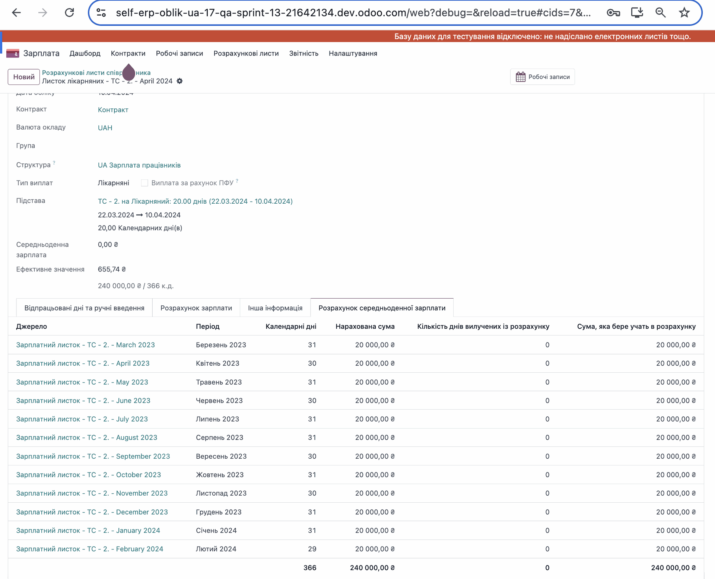The width and height of the screenshot is (715, 579).
Task: Toggle Виплата за рахунок ПФУ checkbox
Action: coord(144,183)
